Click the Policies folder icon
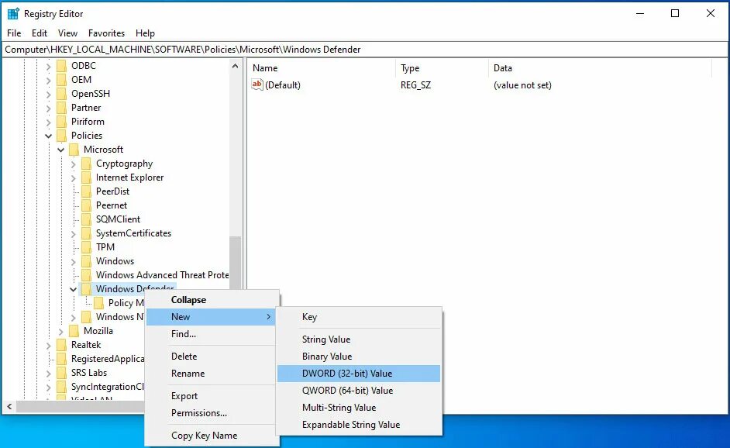 pos(61,136)
